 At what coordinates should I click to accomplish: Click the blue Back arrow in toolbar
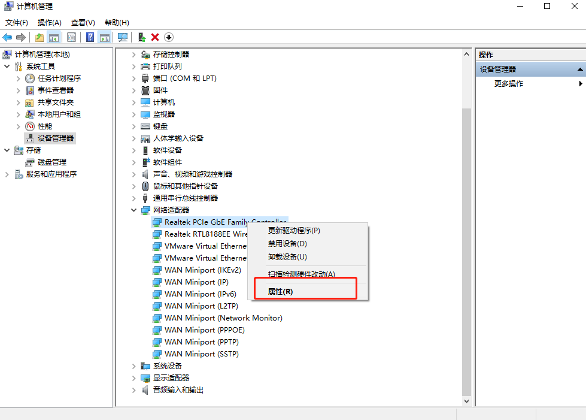pyautogui.click(x=8, y=37)
